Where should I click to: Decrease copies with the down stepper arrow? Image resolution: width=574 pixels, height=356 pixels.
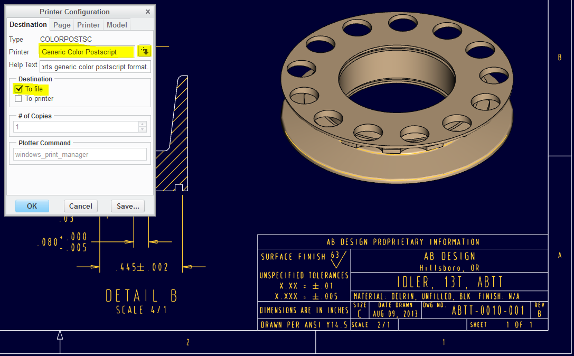tap(143, 129)
